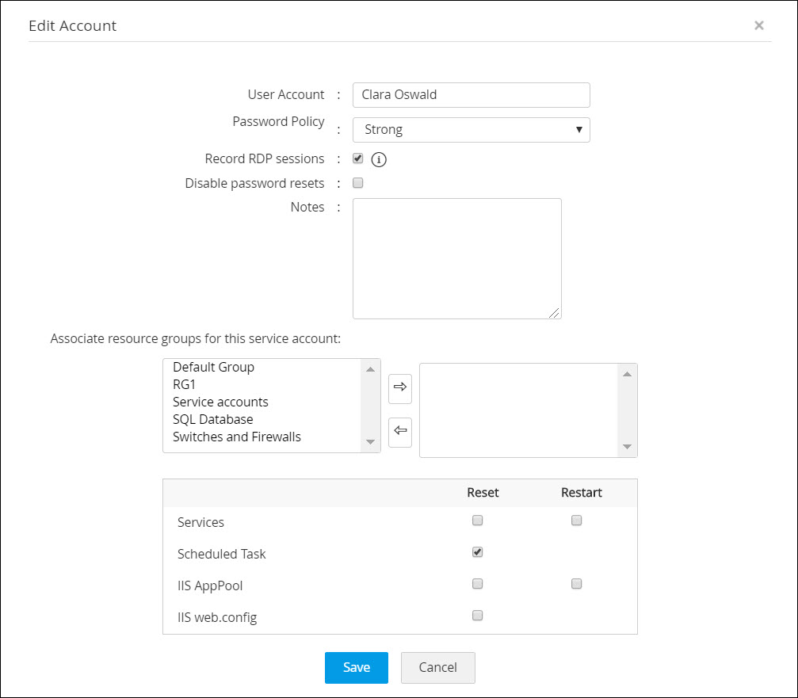Enable Disable password resets checkbox
This screenshot has height=698, width=798.
358,183
